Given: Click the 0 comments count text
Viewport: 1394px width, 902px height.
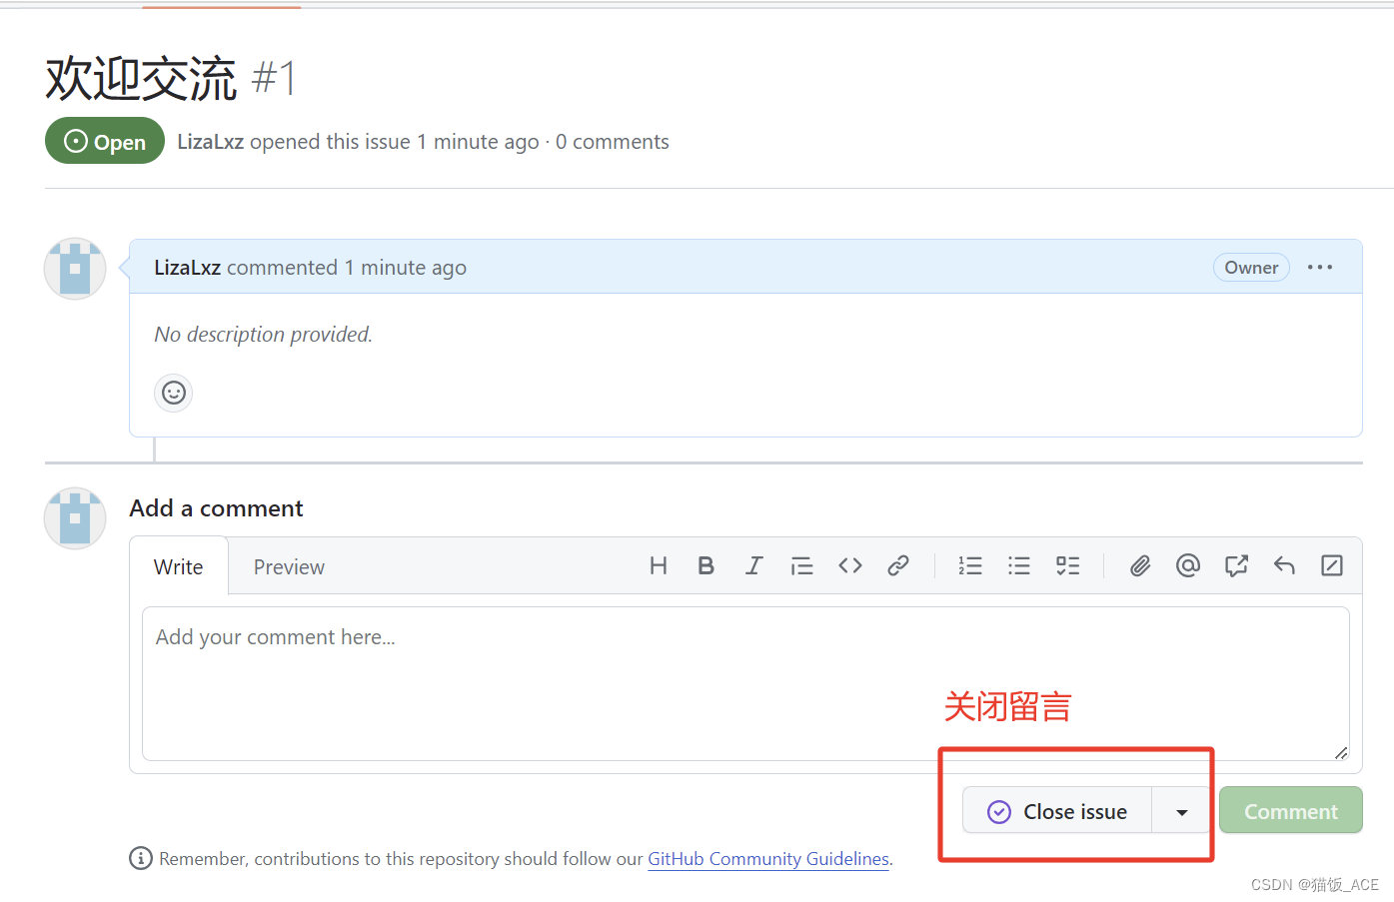Looking at the screenshot, I should pyautogui.click(x=613, y=142).
